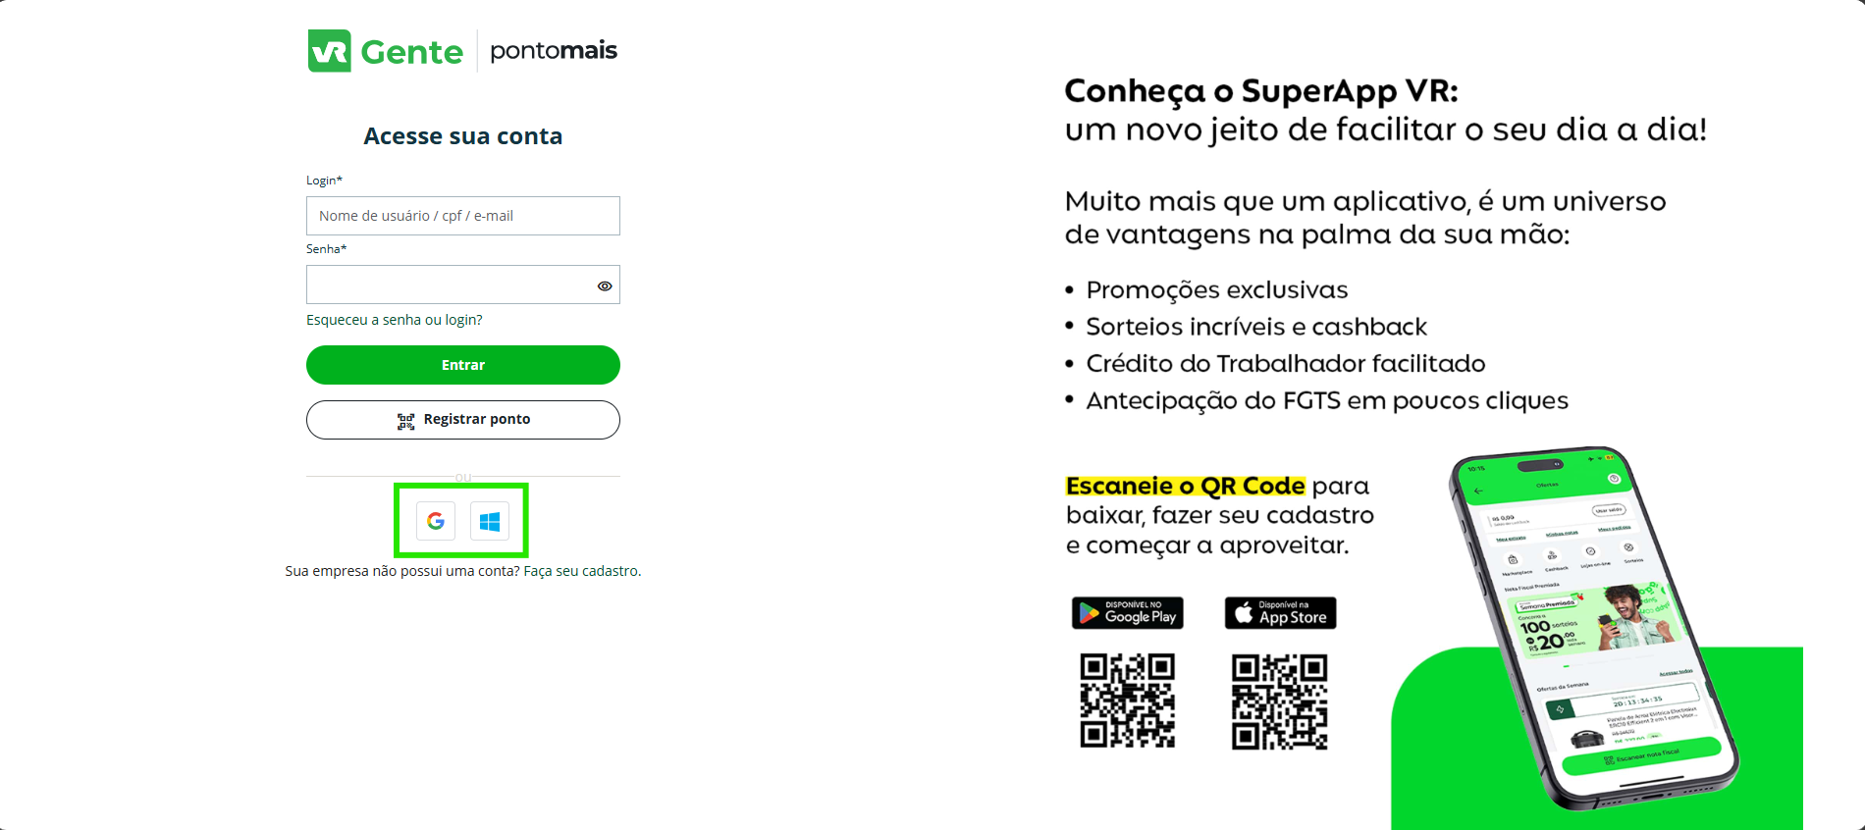This screenshot has height=830, width=1865.
Task: Follow the "Faça seu cadastro" link
Action: (582, 571)
